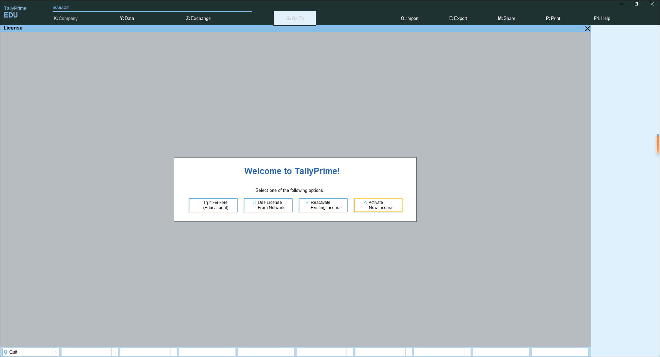Image resolution: width=660 pixels, height=357 pixels.
Task: Select Use License From Network
Action: 268,205
